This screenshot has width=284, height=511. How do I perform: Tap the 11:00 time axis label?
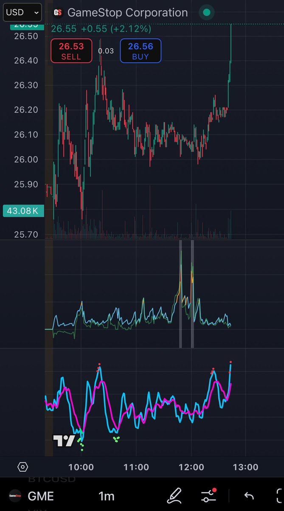[x=136, y=467]
